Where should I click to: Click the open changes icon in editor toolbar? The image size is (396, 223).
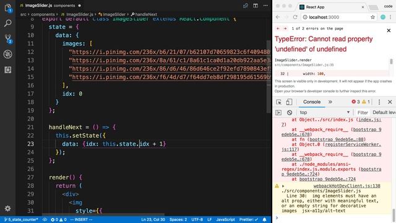click(246, 6)
